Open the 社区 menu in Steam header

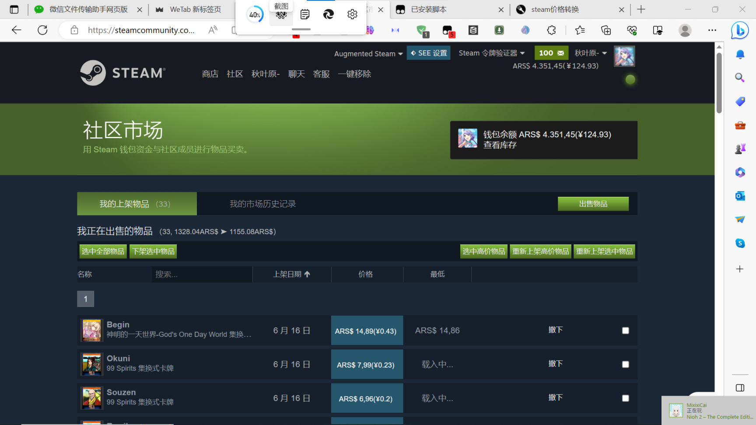235,74
